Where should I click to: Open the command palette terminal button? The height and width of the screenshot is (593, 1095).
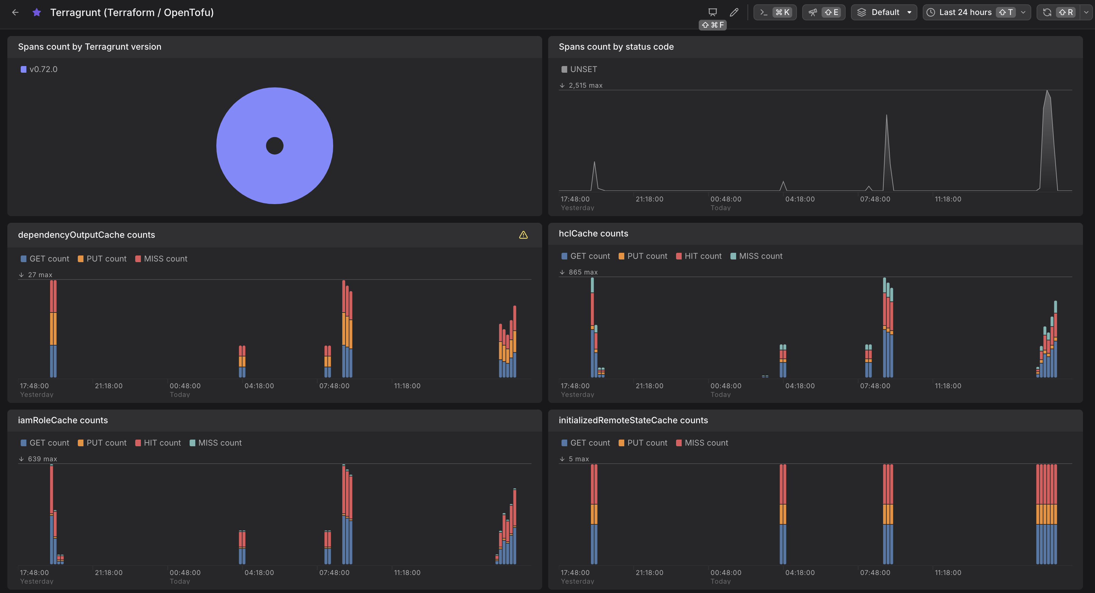pyautogui.click(x=775, y=12)
